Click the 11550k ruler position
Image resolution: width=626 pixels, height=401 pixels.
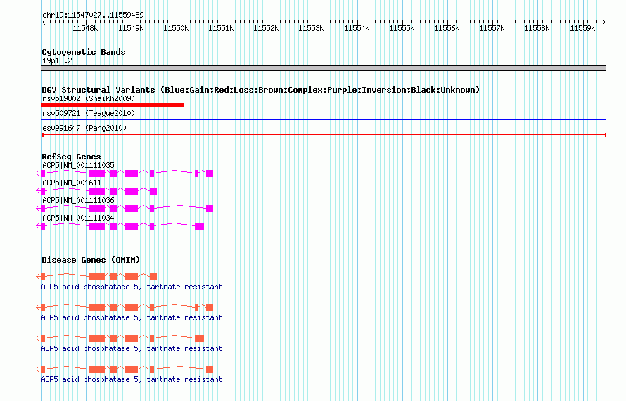pyautogui.click(x=176, y=28)
